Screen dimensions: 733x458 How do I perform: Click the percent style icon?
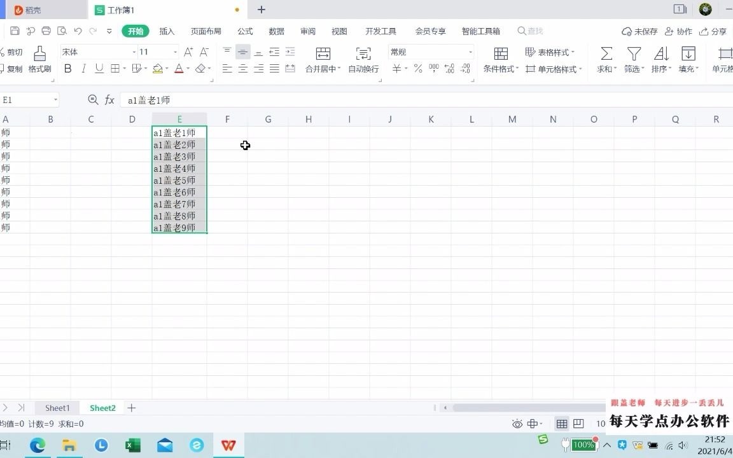tap(419, 69)
